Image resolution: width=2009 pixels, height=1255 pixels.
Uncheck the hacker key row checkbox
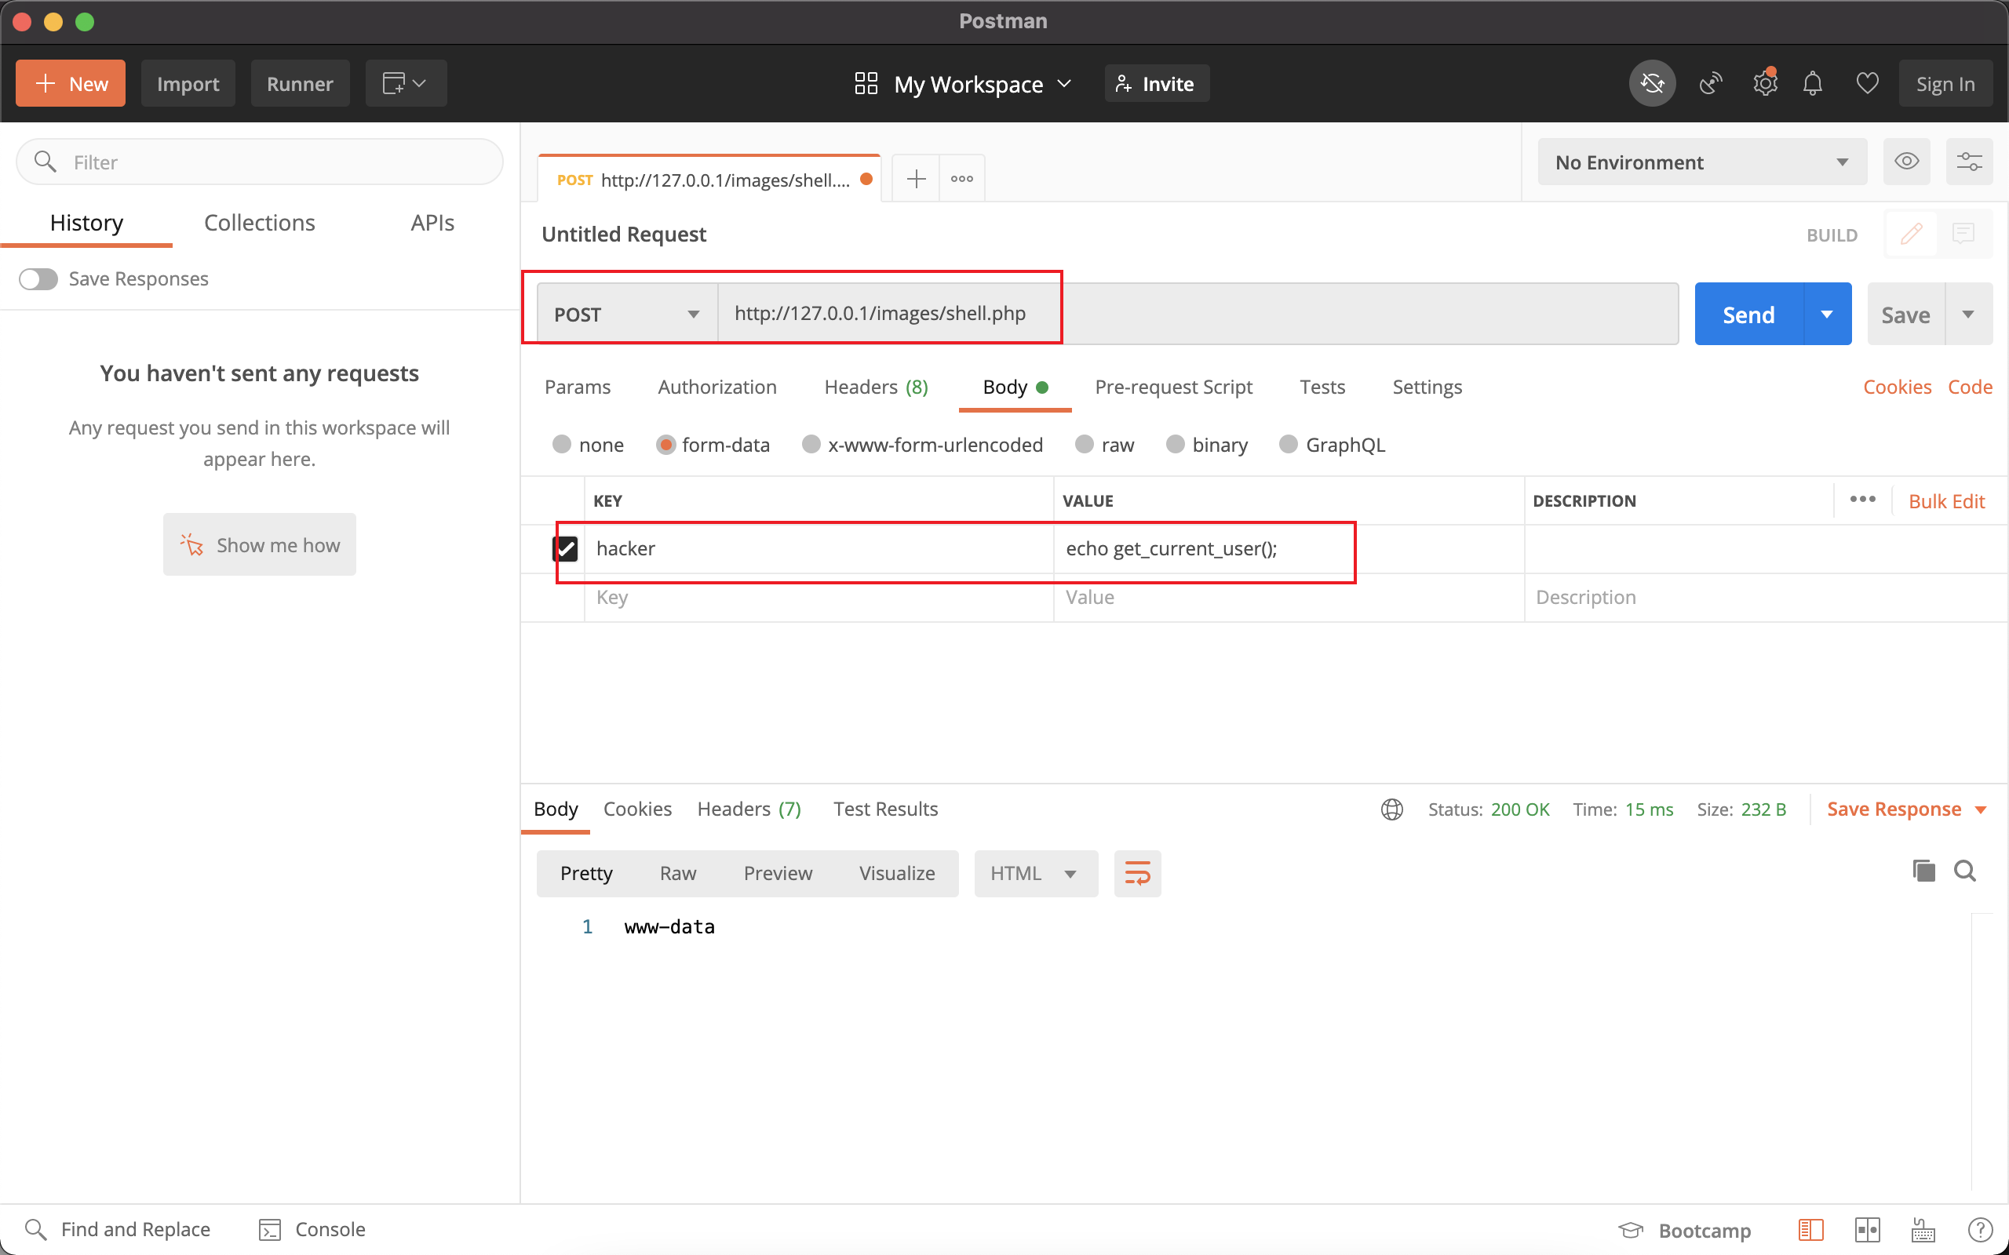[x=565, y=548]
